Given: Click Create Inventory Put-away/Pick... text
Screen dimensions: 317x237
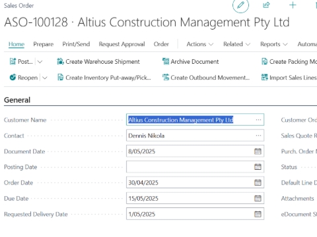Looking at the screenshot, I should coord(108,78).
